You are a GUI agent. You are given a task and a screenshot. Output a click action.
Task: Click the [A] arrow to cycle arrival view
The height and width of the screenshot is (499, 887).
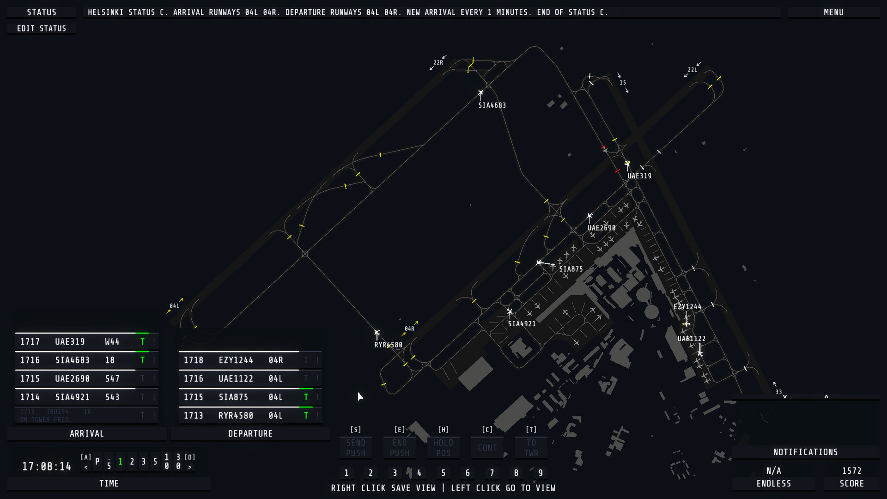click(x=85, y=466)
